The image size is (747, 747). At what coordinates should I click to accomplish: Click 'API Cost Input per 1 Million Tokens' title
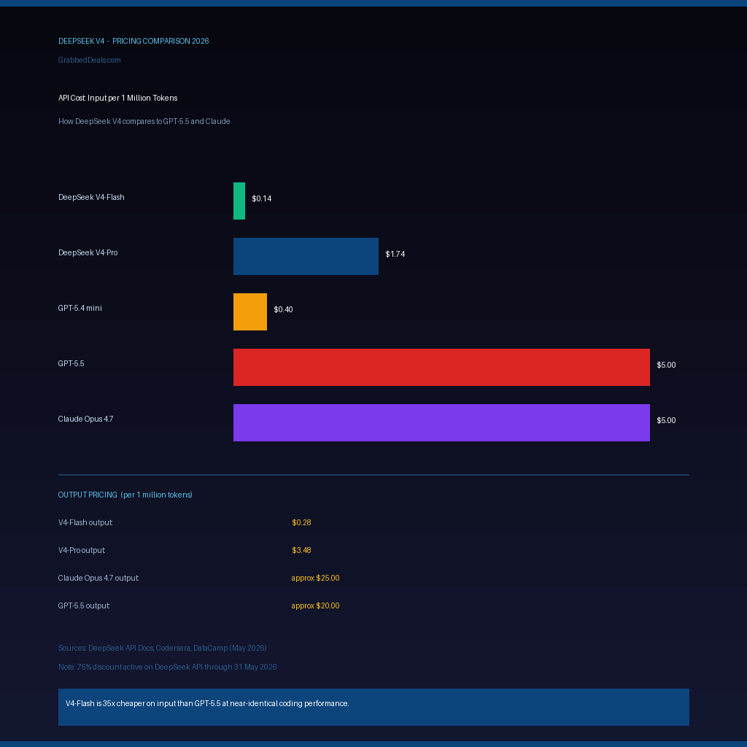(x=117, y=98)
